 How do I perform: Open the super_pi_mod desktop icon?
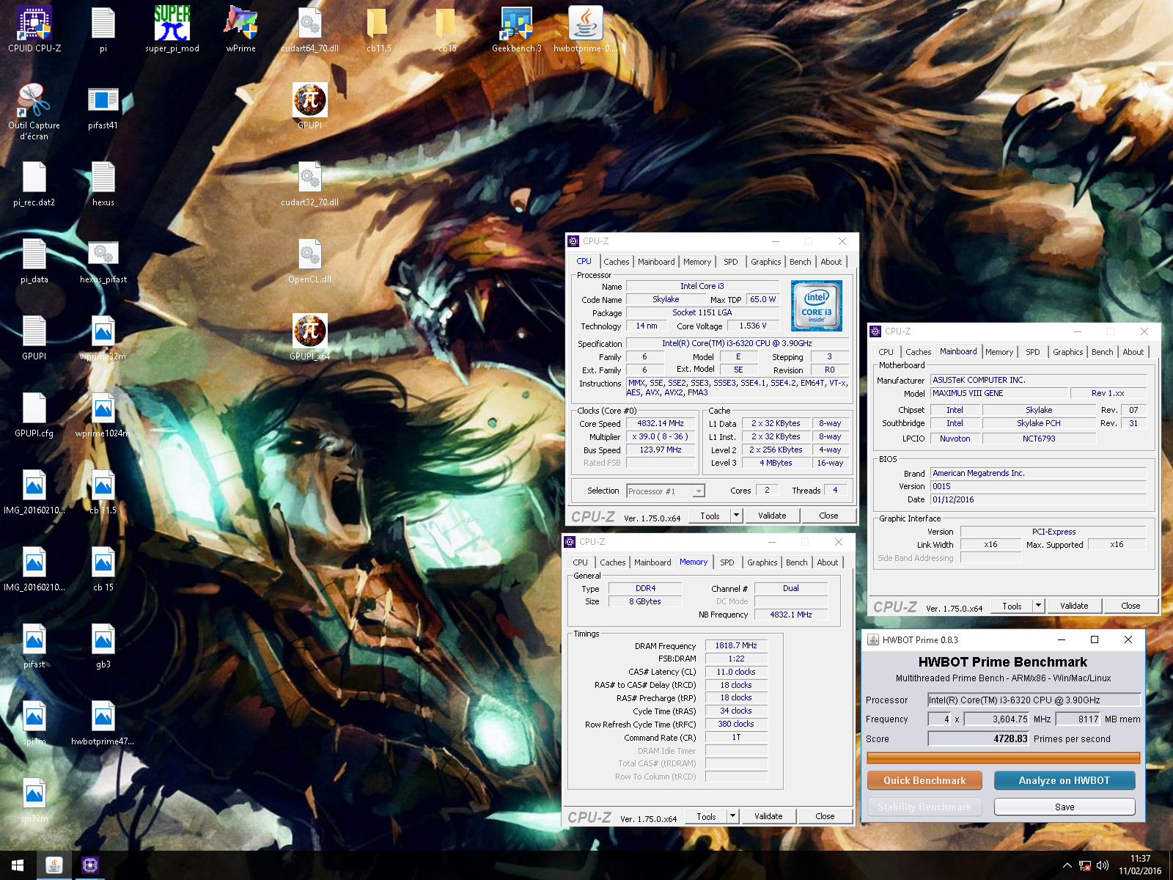[x=172, y=29]
